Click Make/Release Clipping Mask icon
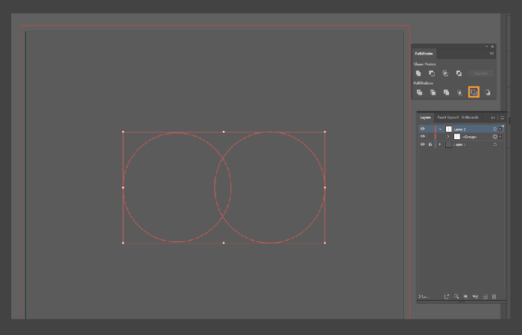 [x=465, y=296]
